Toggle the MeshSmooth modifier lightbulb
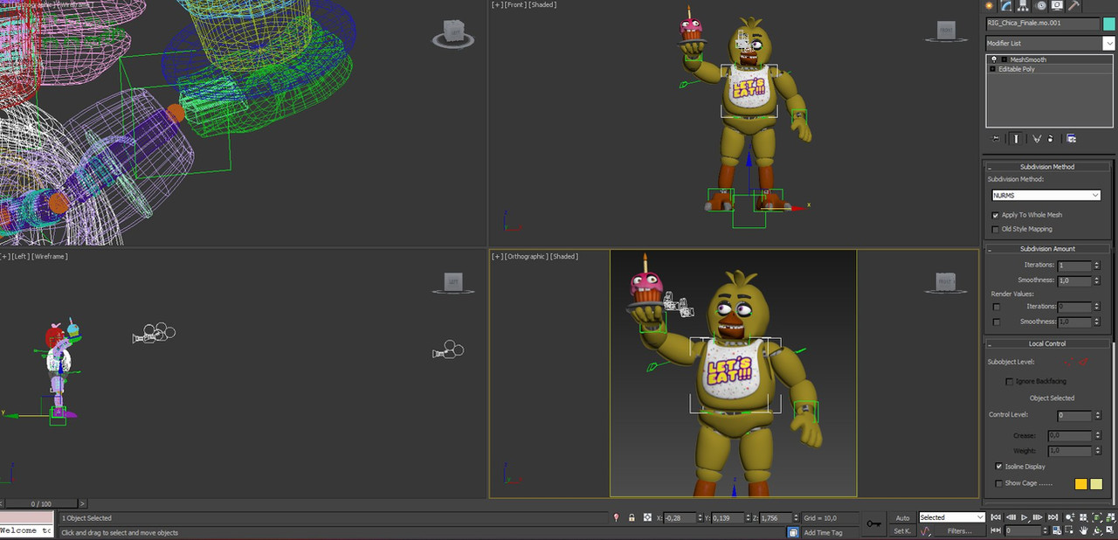 pyautogui.click(x=994, y=59)
